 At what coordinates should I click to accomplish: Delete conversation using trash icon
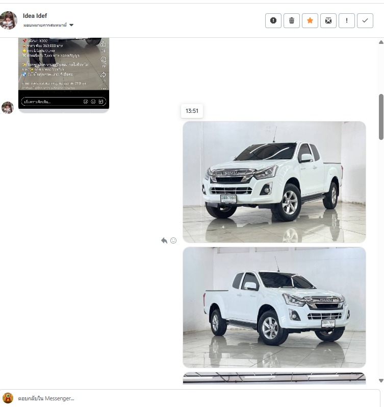coord(292,20)
